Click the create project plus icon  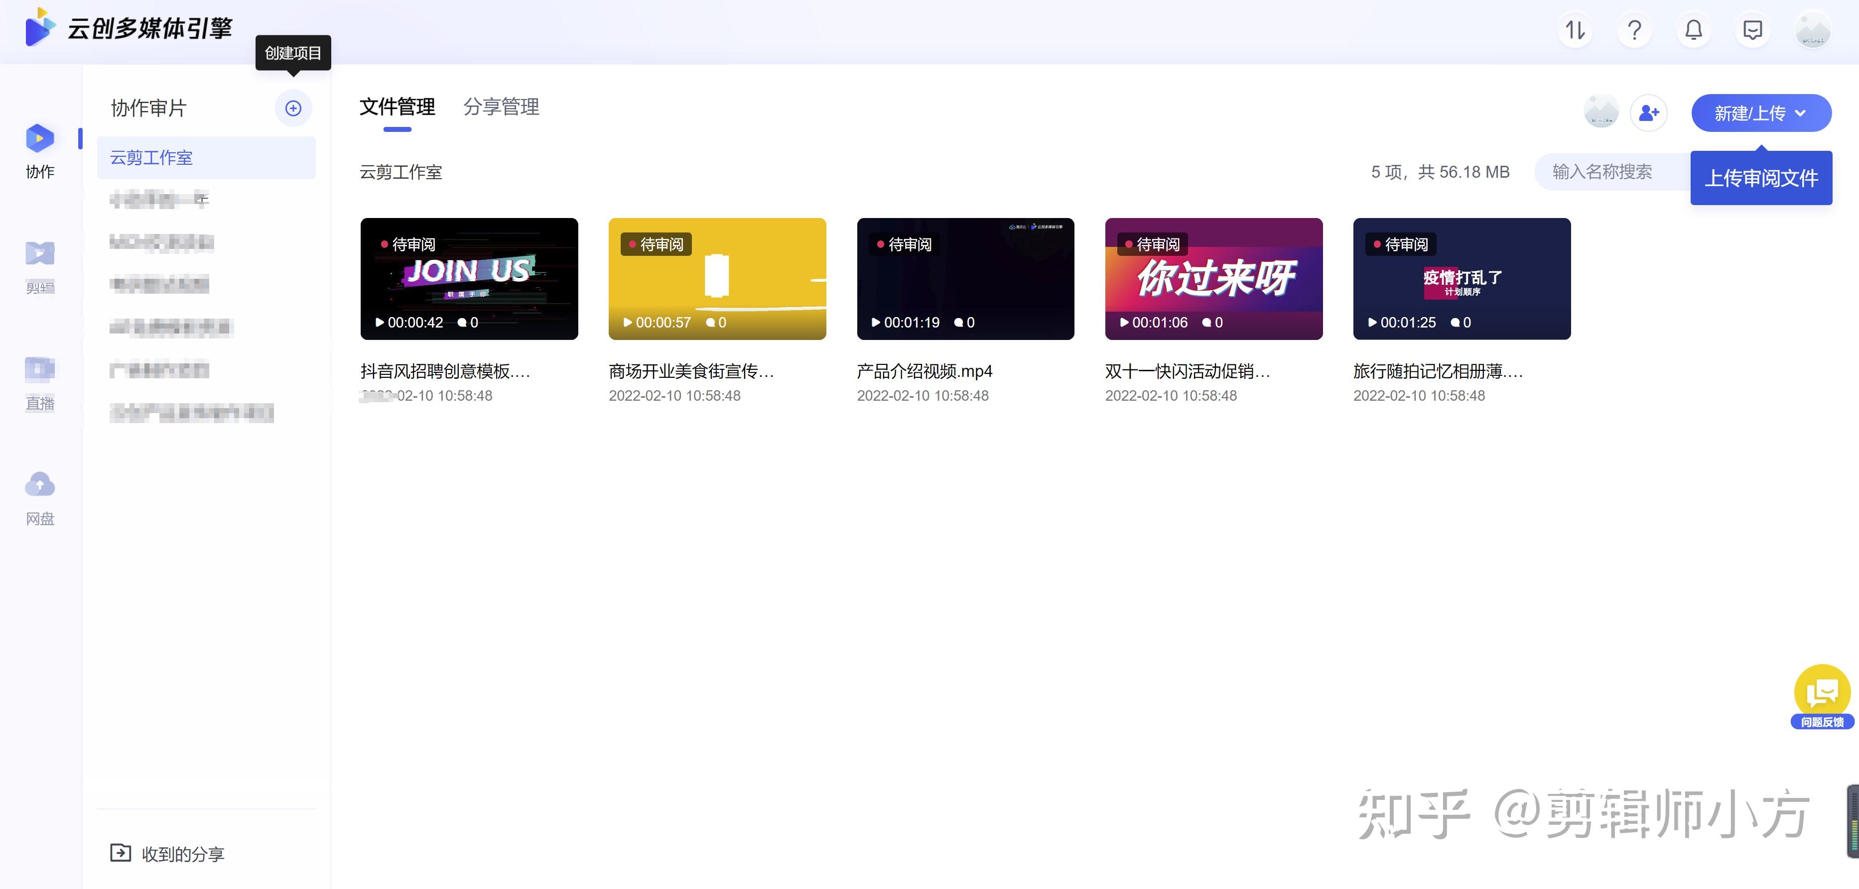(x=293, y=108)
